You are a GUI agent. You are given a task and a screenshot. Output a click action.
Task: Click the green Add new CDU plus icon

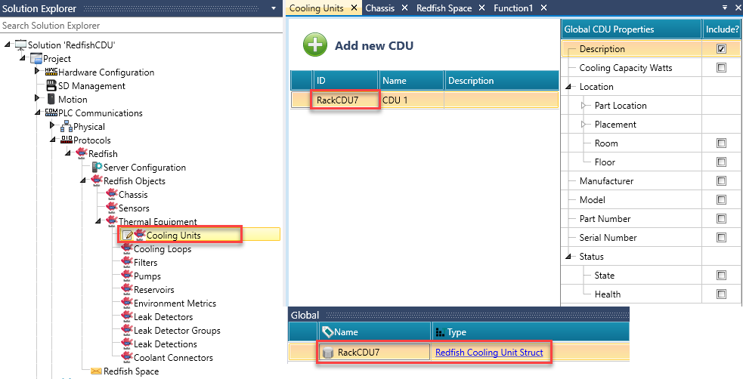(x=315, y=45)
